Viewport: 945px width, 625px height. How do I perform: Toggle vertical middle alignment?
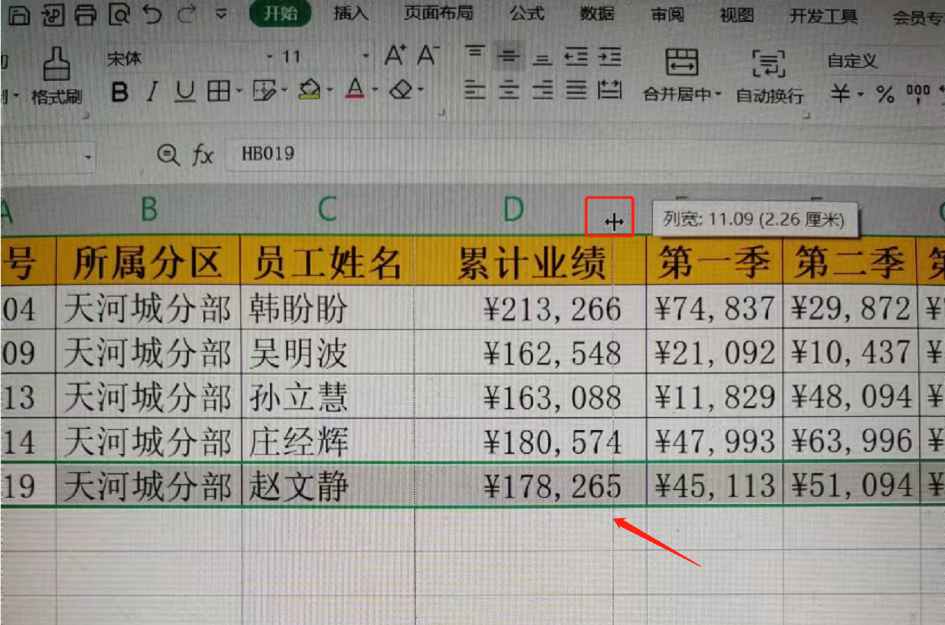coord(508,55)
